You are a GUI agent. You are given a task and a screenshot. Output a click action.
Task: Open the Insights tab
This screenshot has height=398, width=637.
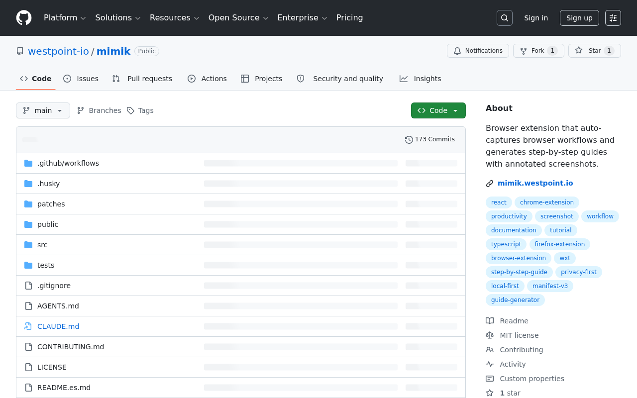click(x=421, y=79)
